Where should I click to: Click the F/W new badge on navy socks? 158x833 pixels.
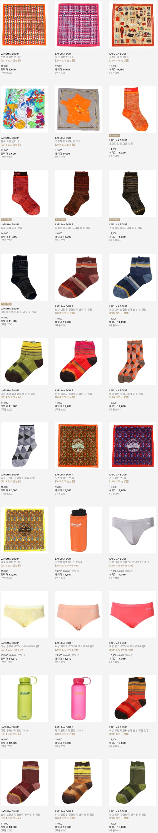pyautogui.click(x=6, y=304)
